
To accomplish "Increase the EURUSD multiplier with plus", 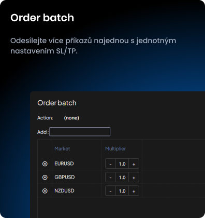I will click(x=134, y=163).
